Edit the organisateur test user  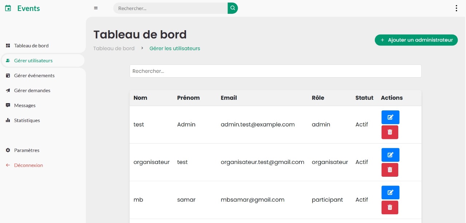click(390, 155)
